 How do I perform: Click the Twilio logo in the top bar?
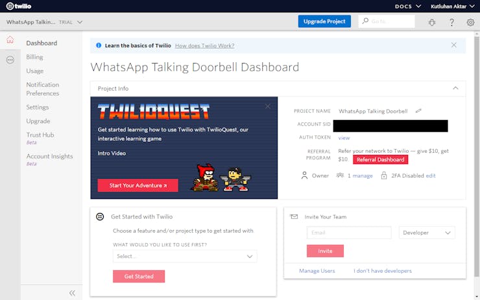[19, 6]
